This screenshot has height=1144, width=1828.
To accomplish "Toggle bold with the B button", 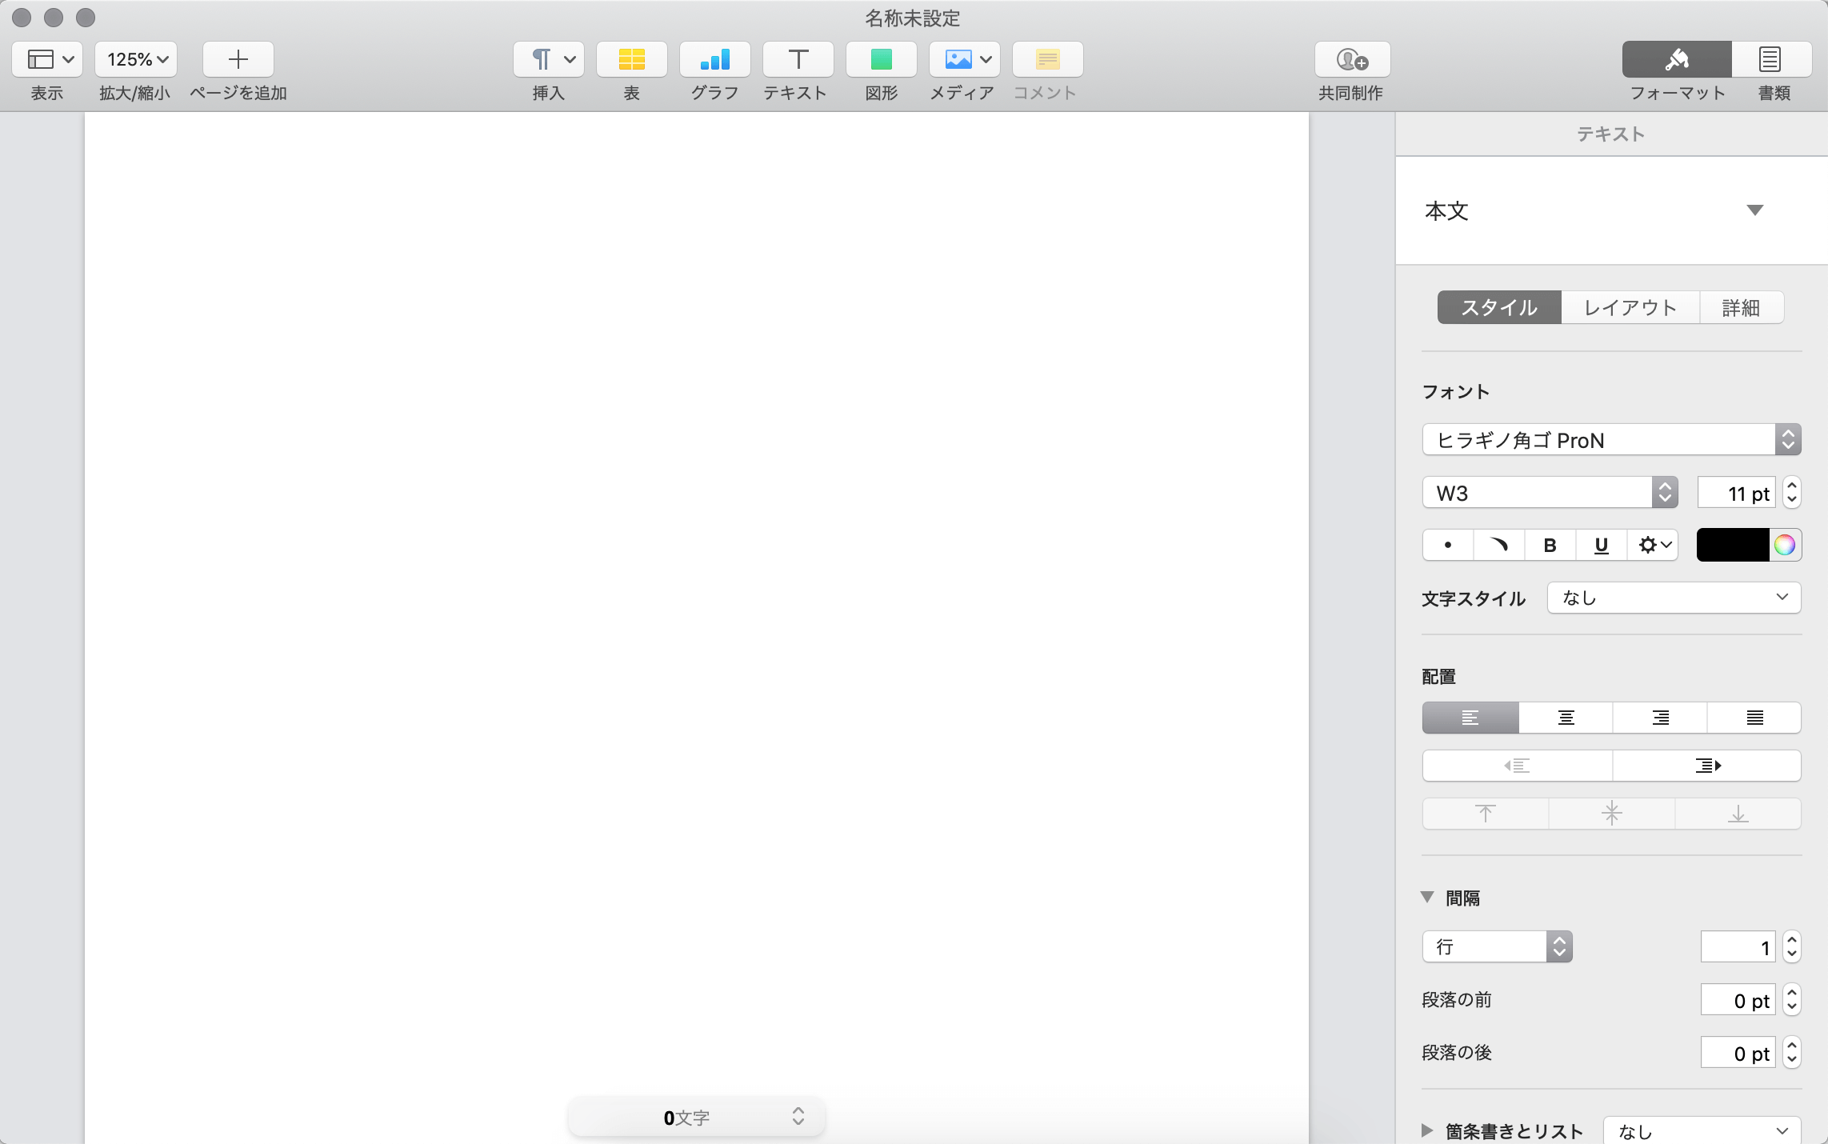I will (1550, 546).
